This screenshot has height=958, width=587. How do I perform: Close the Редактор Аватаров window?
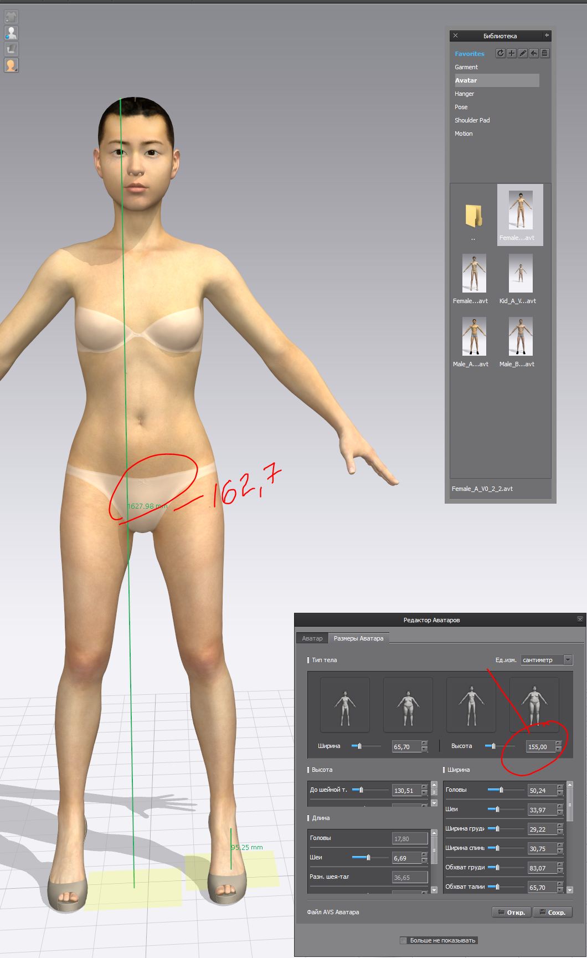pyautogui.click(x=580, y=619)
